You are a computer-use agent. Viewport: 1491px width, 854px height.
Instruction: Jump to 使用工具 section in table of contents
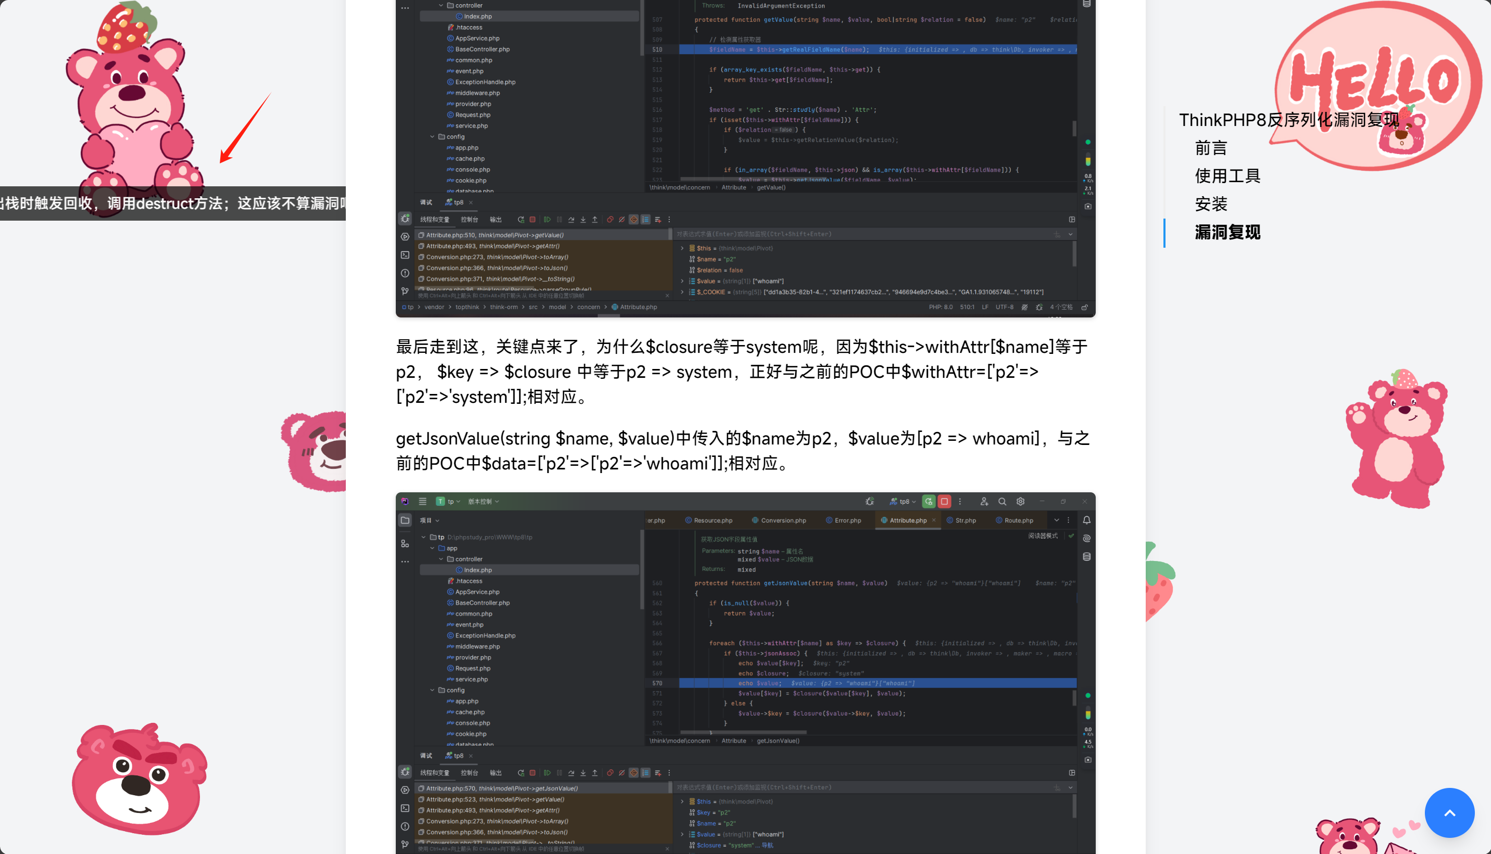[1227, 176]
